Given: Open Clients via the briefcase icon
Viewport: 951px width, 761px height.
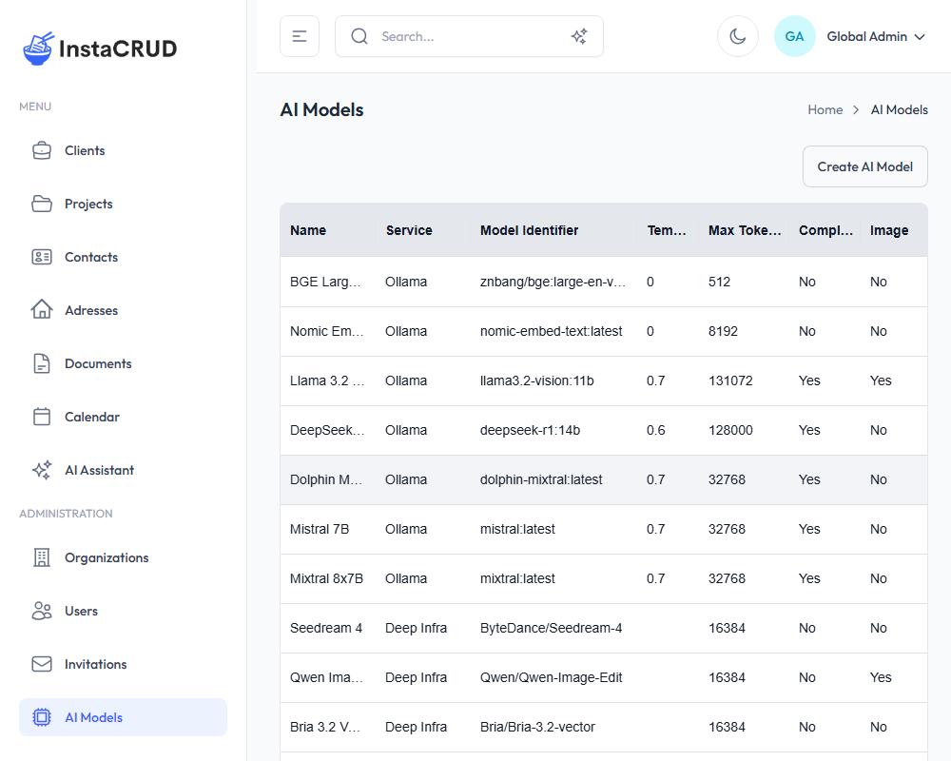Looking at the screenshot, I should (42, 150).
